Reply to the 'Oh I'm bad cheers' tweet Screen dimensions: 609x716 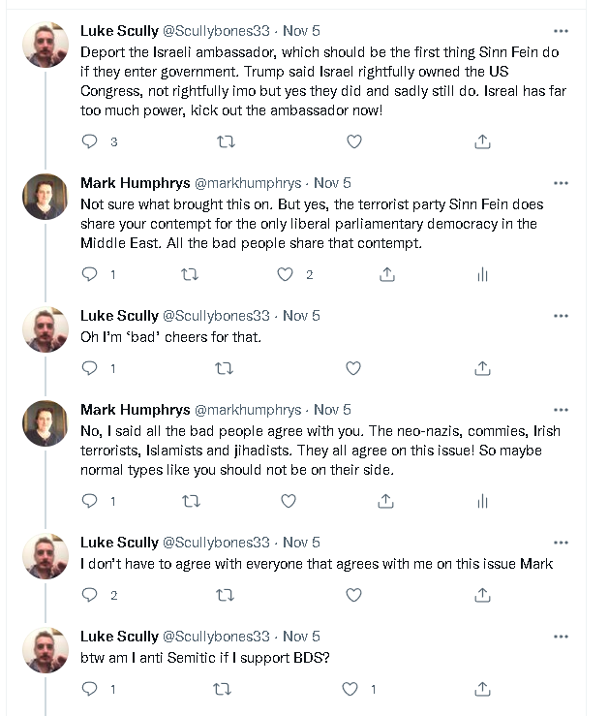pos(90,368)
